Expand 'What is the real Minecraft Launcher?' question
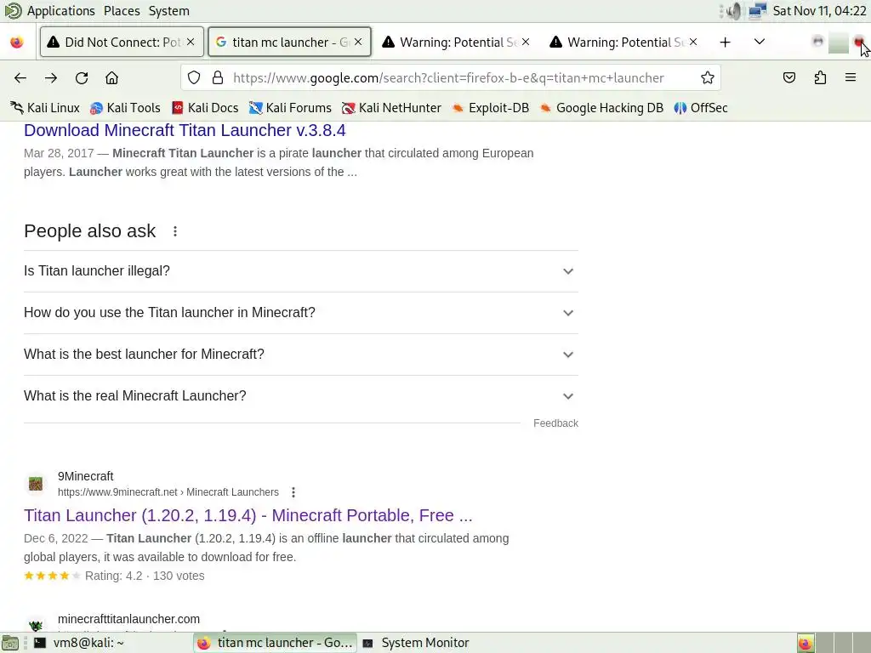The image size is (871, 653). [x=300, y=396]
